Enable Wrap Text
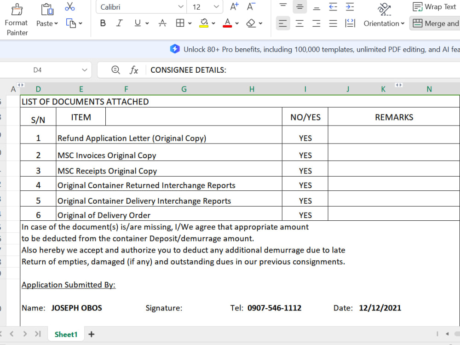 coord(435,7)
